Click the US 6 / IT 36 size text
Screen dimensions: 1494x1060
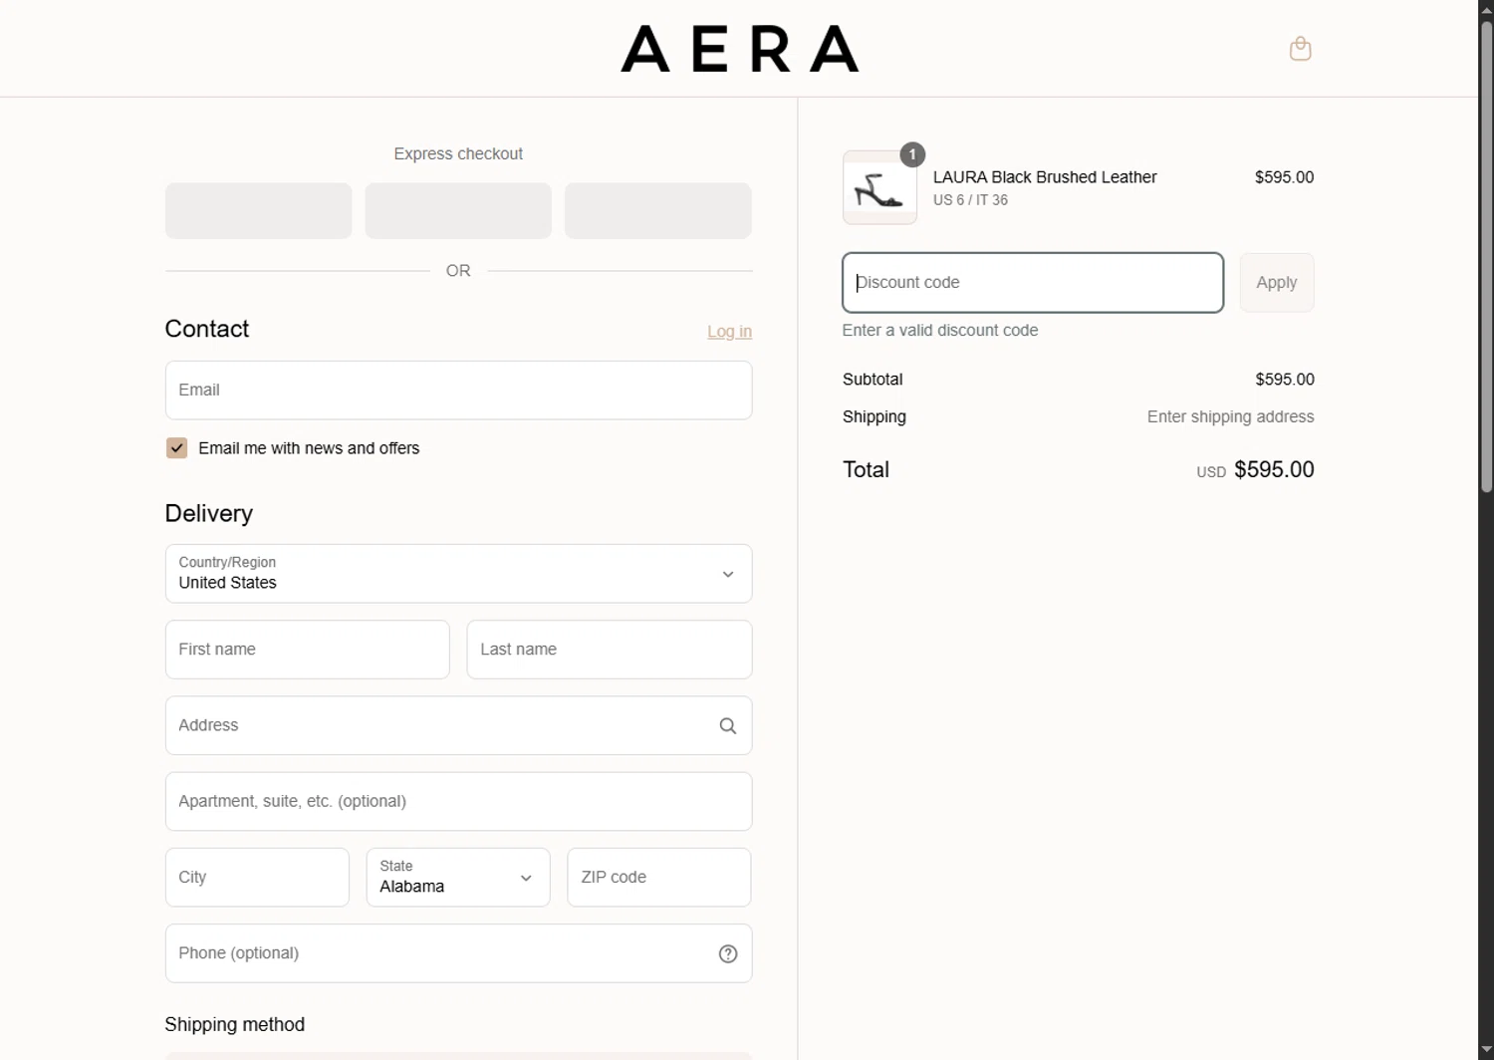(970, 200)
